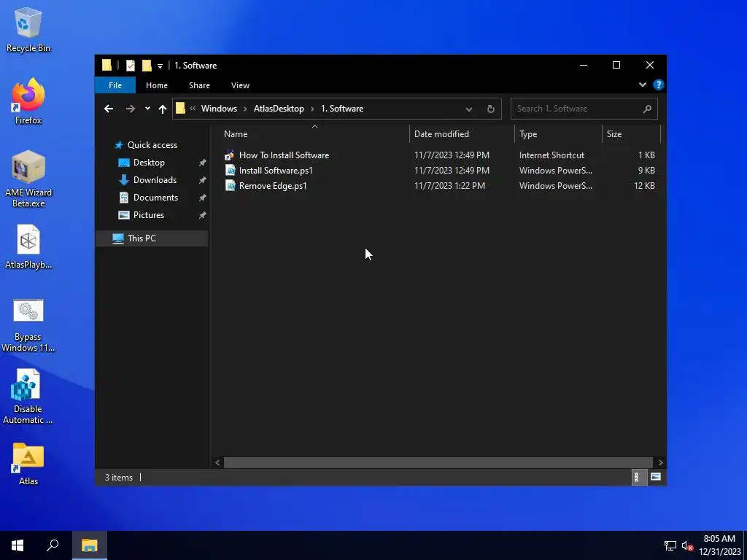Screen dimensions: 747x560
Task: Open the Recycle Bin desktop icon
Action: tap(28, 30)
